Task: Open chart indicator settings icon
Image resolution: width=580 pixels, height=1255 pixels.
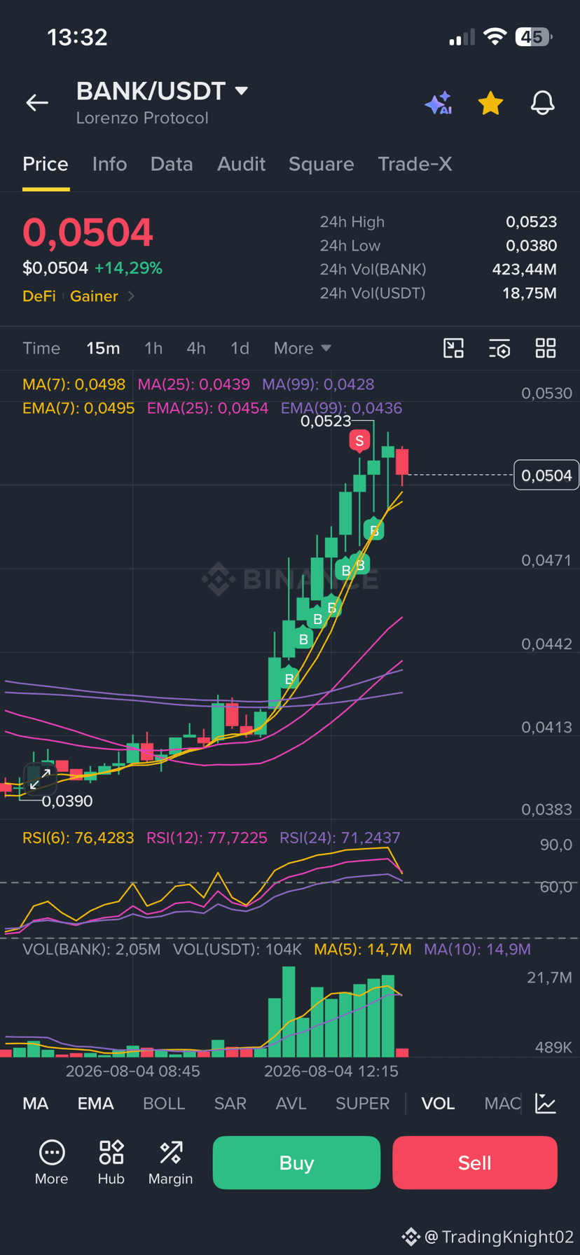Action: pyautogui.click(x=499, y=348)
